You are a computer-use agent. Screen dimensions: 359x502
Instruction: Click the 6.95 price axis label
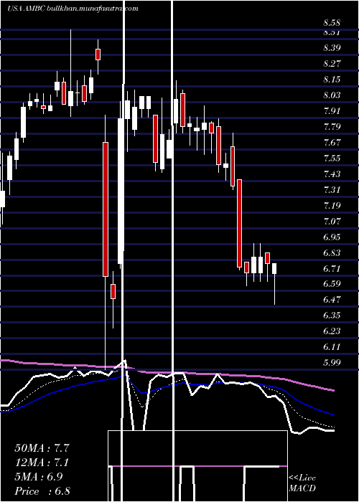[332, 237]
